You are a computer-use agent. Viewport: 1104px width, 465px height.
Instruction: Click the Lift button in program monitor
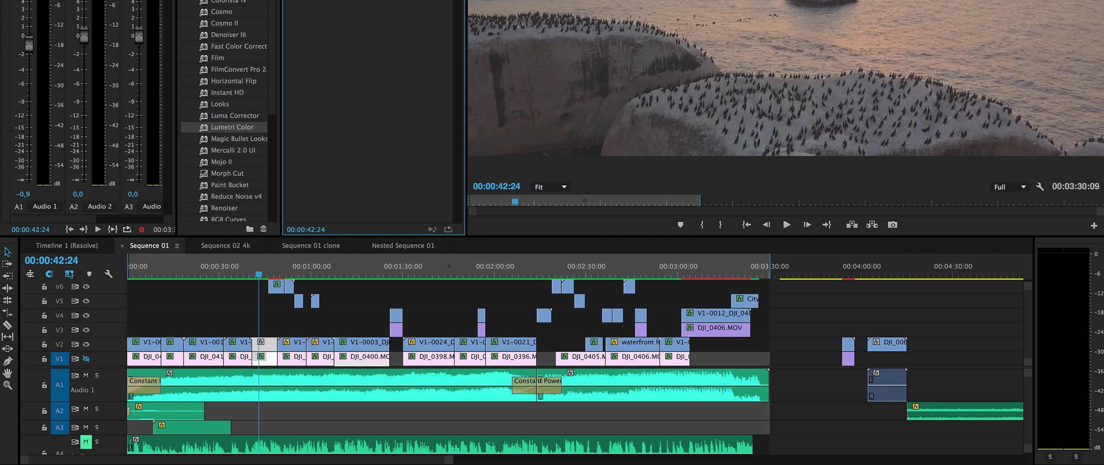click(852, 224)
